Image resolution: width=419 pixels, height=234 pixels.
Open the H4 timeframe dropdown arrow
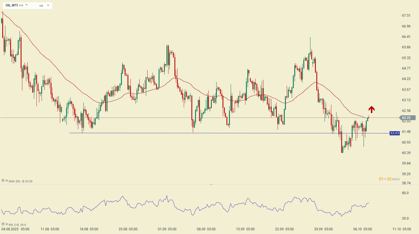pyautogui.click(x=48, y=5)
